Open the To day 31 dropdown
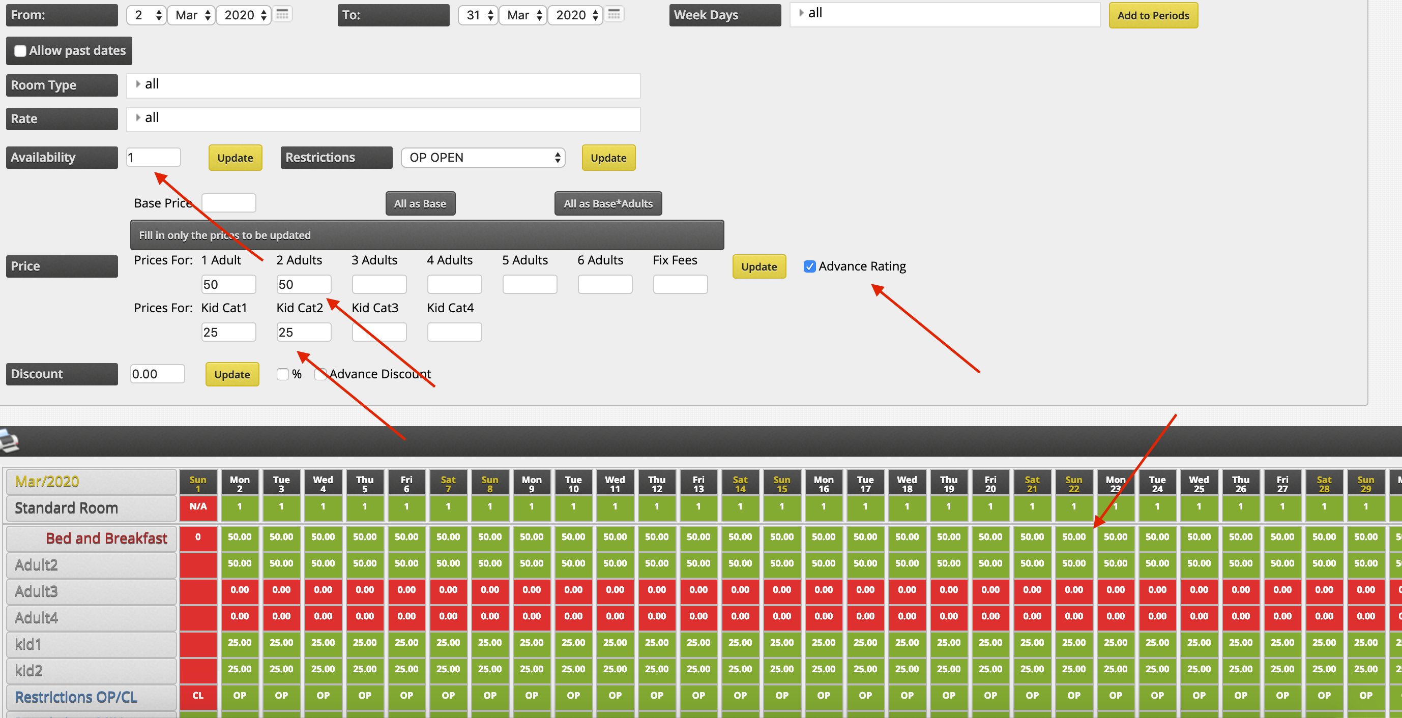 point(477,15)
